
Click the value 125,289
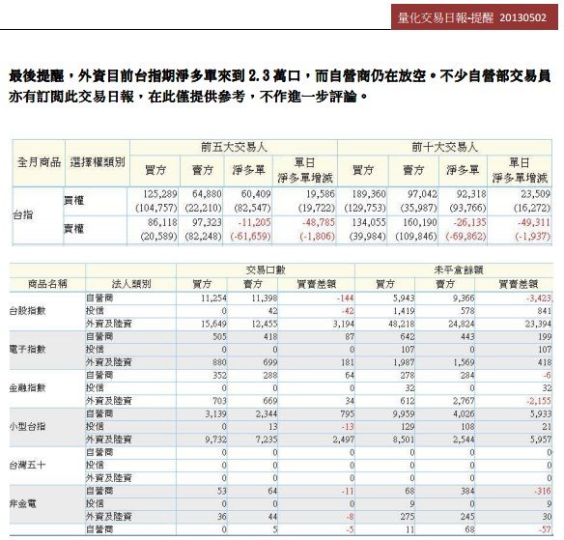(159, 194)
